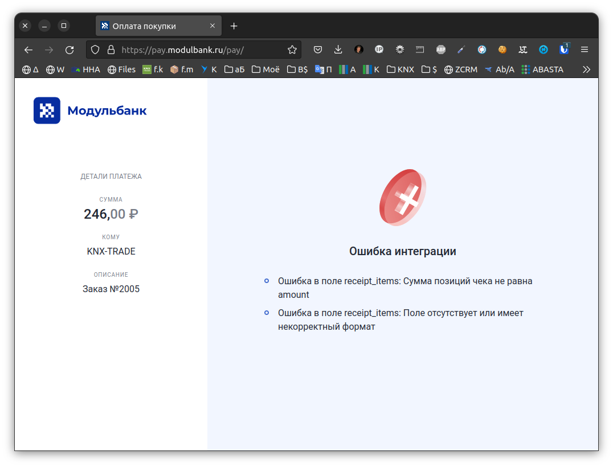Click the page reload button
The image size is (613, 467).
pos(70,50)
